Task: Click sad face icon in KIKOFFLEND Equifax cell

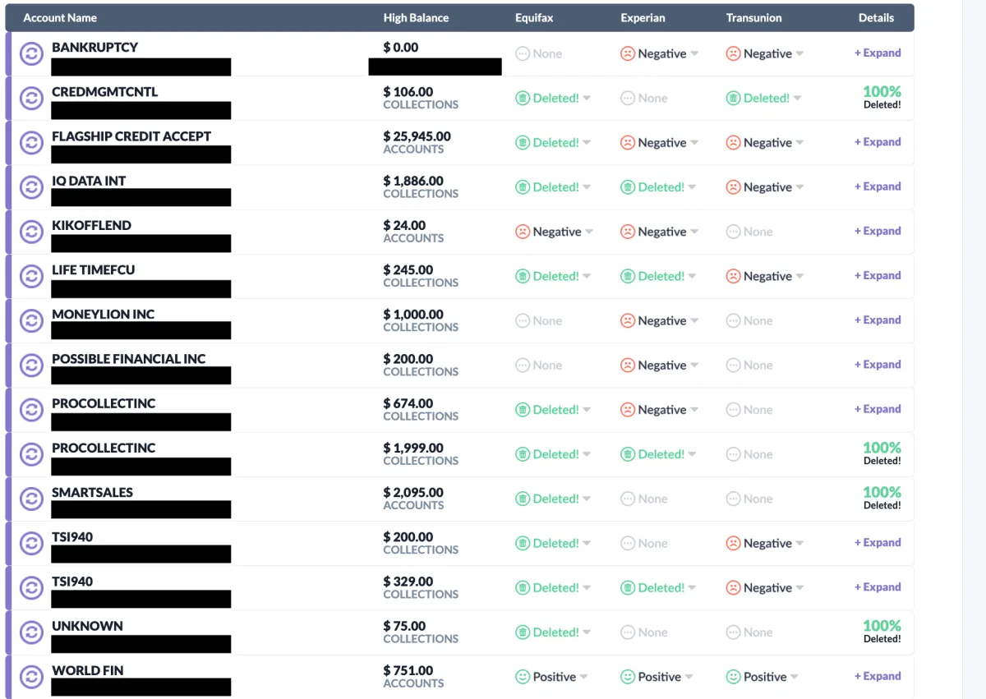Action: point(523,232)
